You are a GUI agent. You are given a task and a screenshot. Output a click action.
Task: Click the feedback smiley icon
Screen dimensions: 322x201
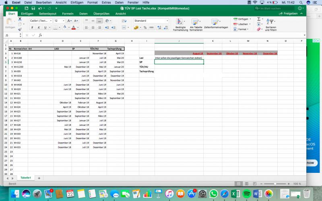click(x=300, y=8)
